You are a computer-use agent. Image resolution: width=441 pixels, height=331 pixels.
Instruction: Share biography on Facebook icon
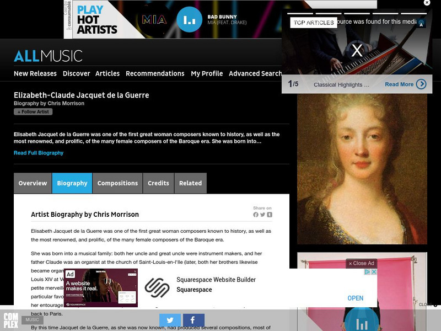click(256, 215)
